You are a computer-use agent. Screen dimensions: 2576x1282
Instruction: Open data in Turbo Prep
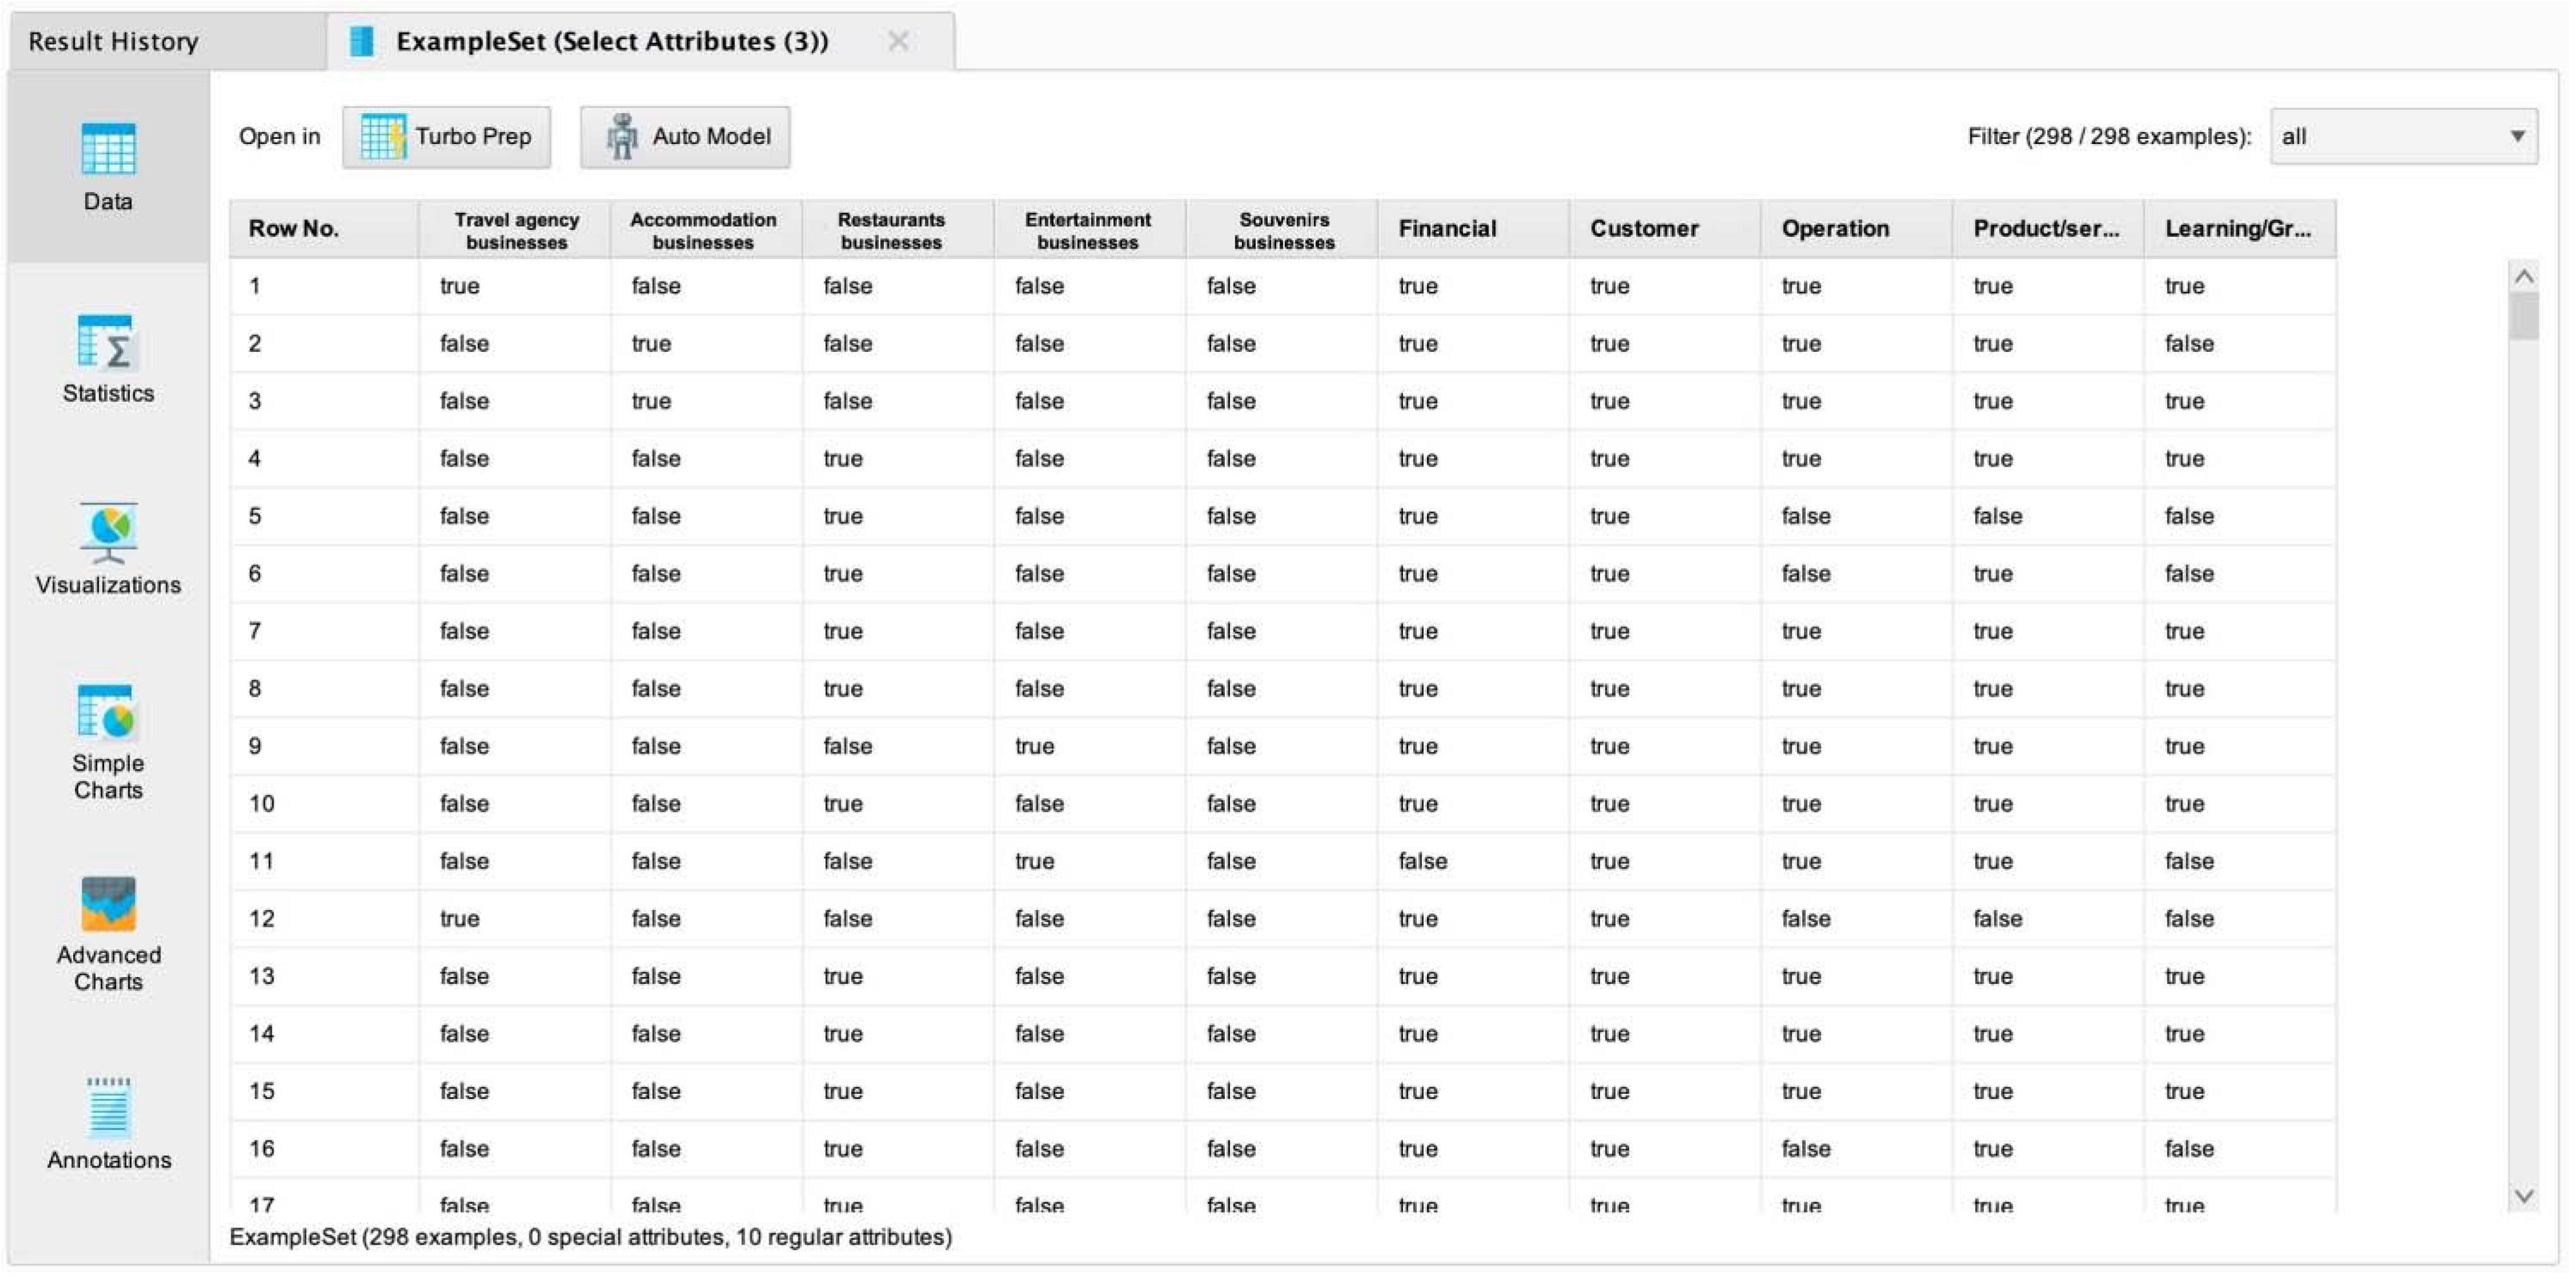pos(446,137)
